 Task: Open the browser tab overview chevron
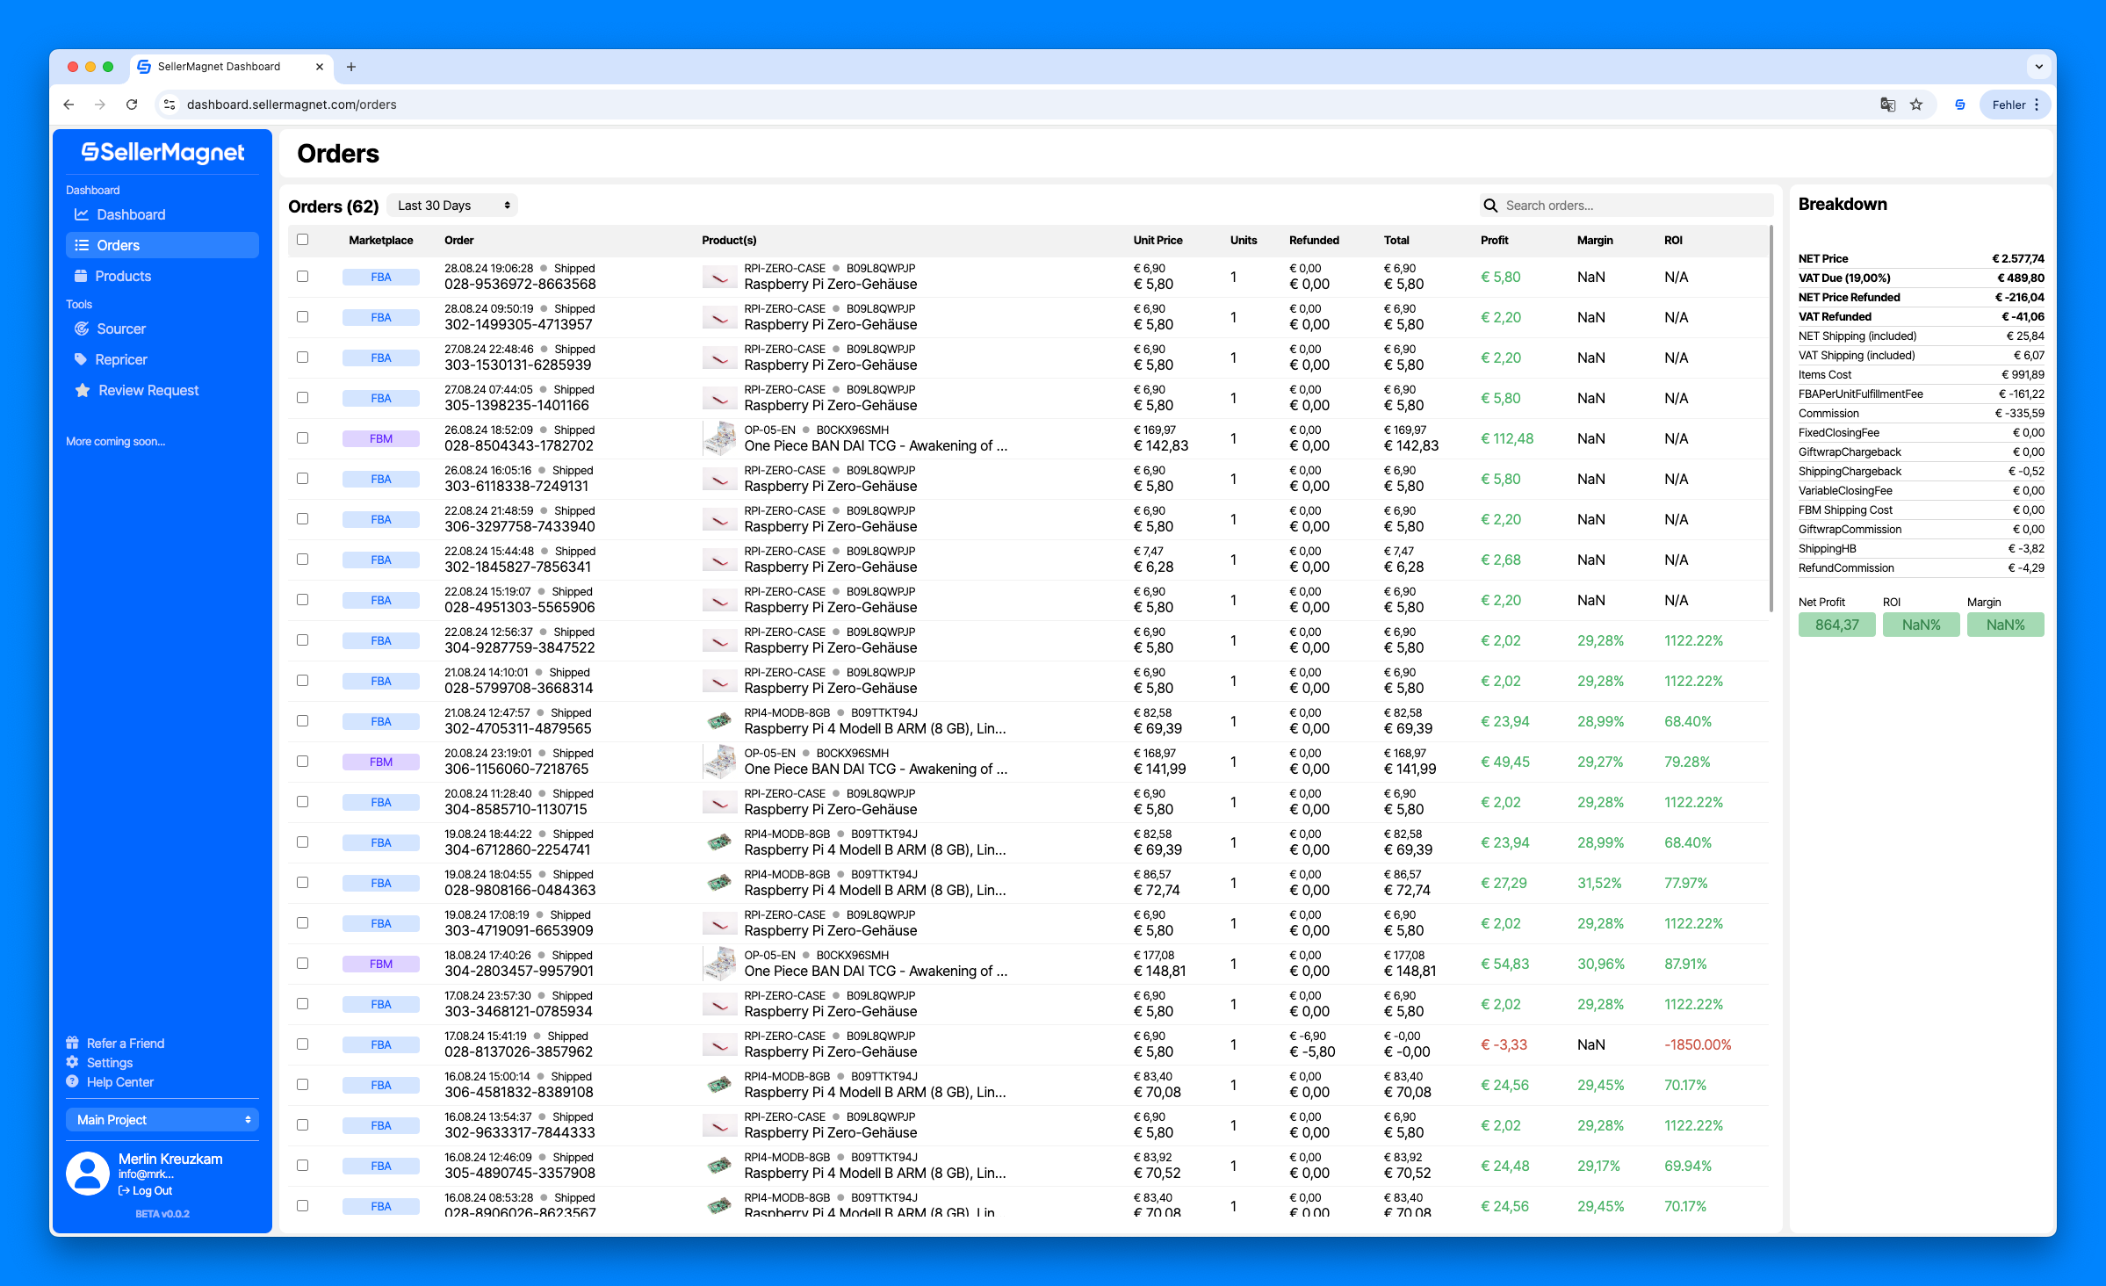pos(2039,67)
